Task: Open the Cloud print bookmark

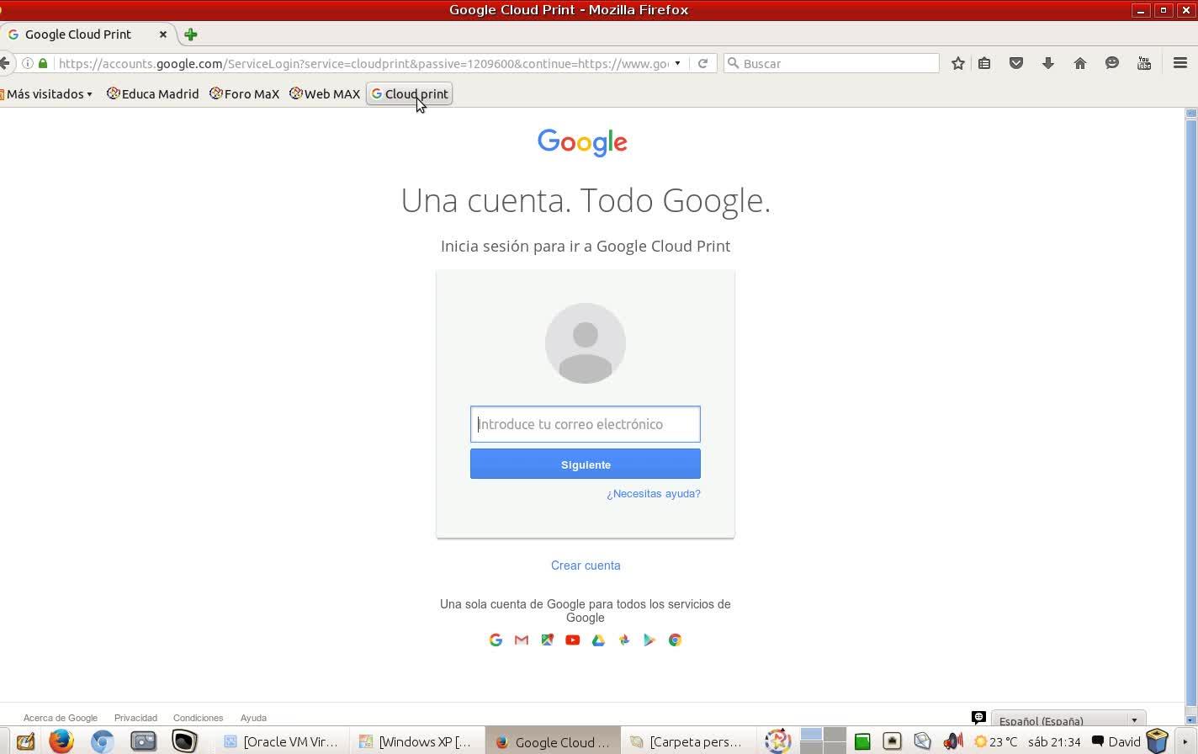Action: coord(410,93)
